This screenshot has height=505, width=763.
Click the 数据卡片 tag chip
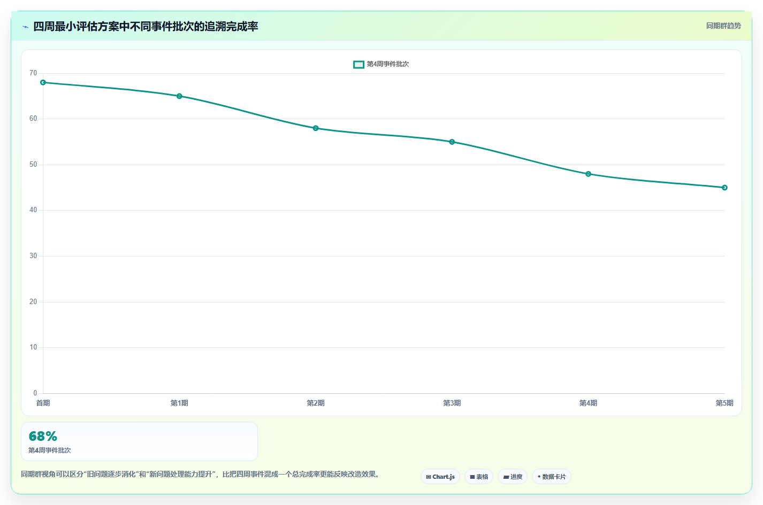(x=552, y=477)
